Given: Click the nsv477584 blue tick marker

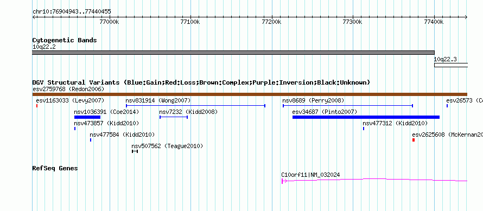Looking at the screenshot, I should point(91,140).
